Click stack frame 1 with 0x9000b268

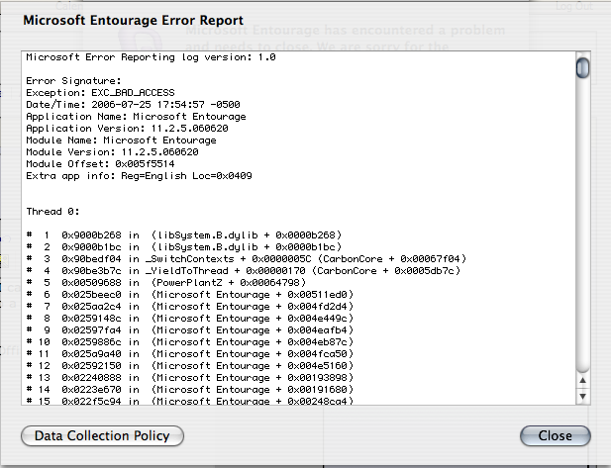pyautogui.click(x=184, y=235)
